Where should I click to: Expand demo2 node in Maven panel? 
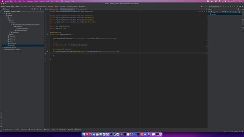(x=209, y=14)
